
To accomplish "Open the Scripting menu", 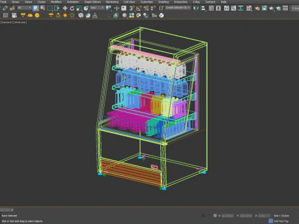I will [x=163, y=2].
